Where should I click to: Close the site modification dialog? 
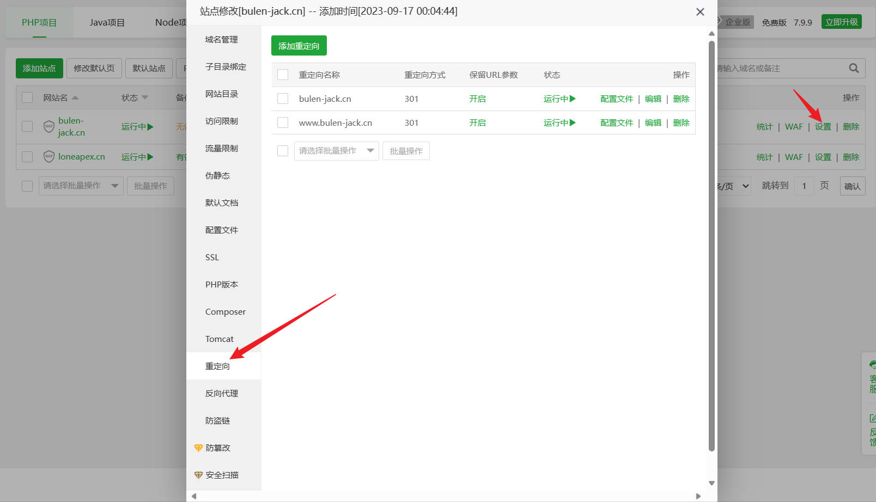tap(700, 12)
